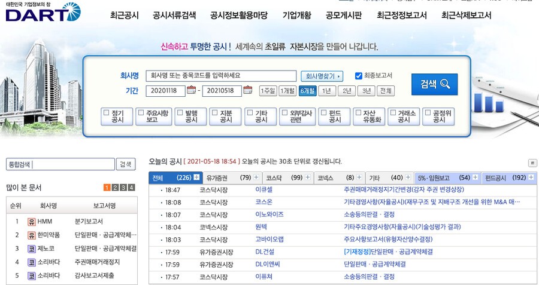Set period to 1개월
Screen dimensions: 539x285
pos(287,91)
